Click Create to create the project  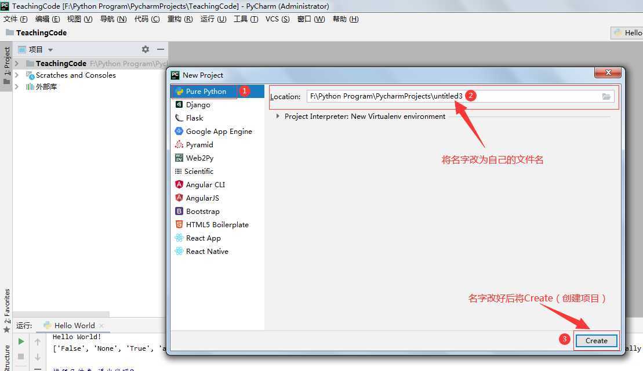(x=596, y=341)
